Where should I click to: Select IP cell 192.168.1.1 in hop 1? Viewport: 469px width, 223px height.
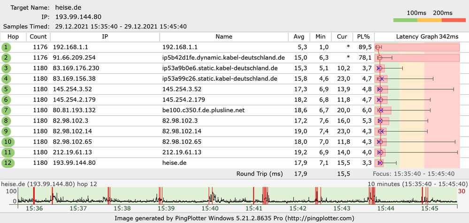tap(70, 47)
